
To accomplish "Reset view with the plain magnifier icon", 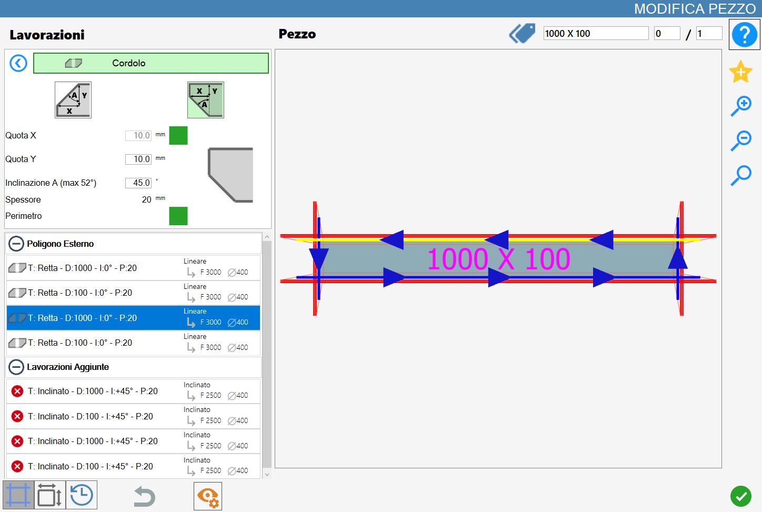I will coord(741,175).
